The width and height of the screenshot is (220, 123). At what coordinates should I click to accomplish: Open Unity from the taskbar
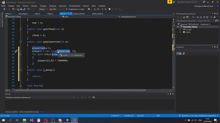coord(67,120)
